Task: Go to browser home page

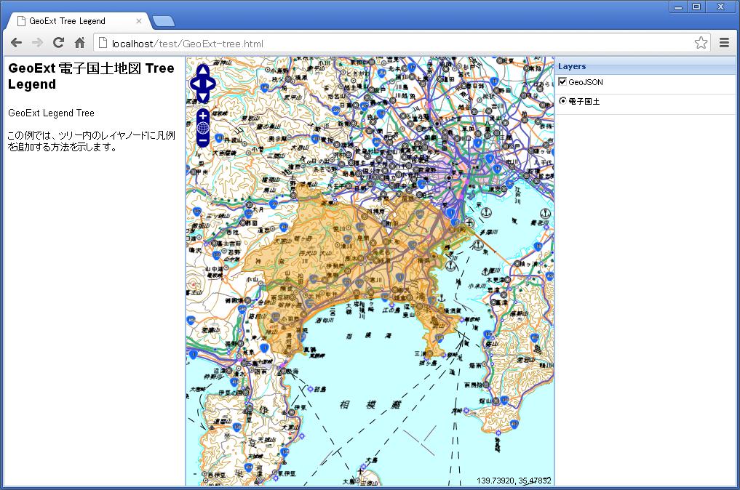Action: (80, 43)
